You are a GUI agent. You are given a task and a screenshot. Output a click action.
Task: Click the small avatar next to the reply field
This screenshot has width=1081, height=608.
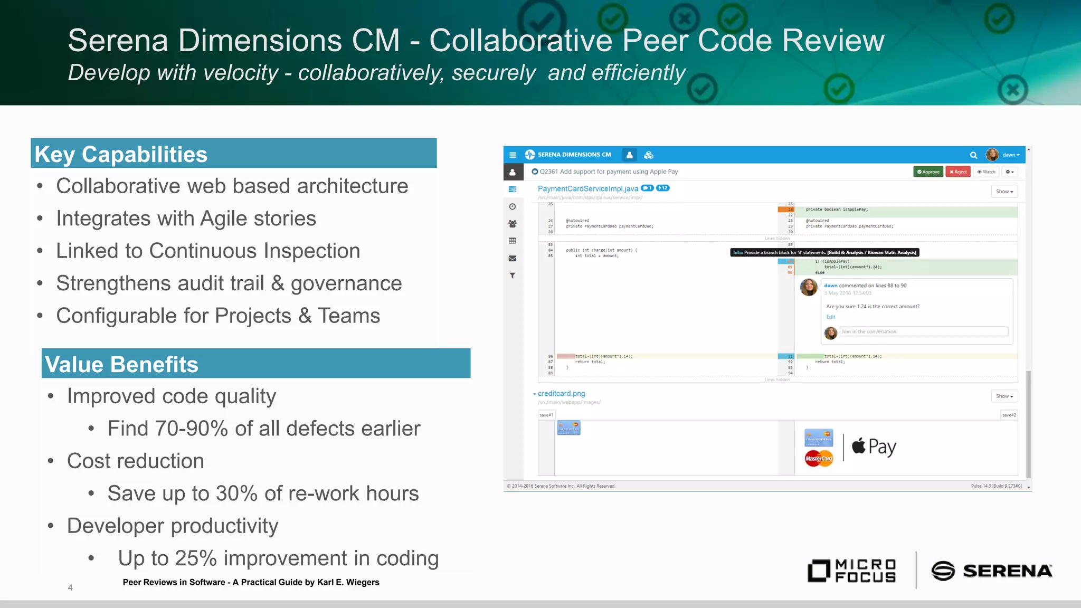831,332
